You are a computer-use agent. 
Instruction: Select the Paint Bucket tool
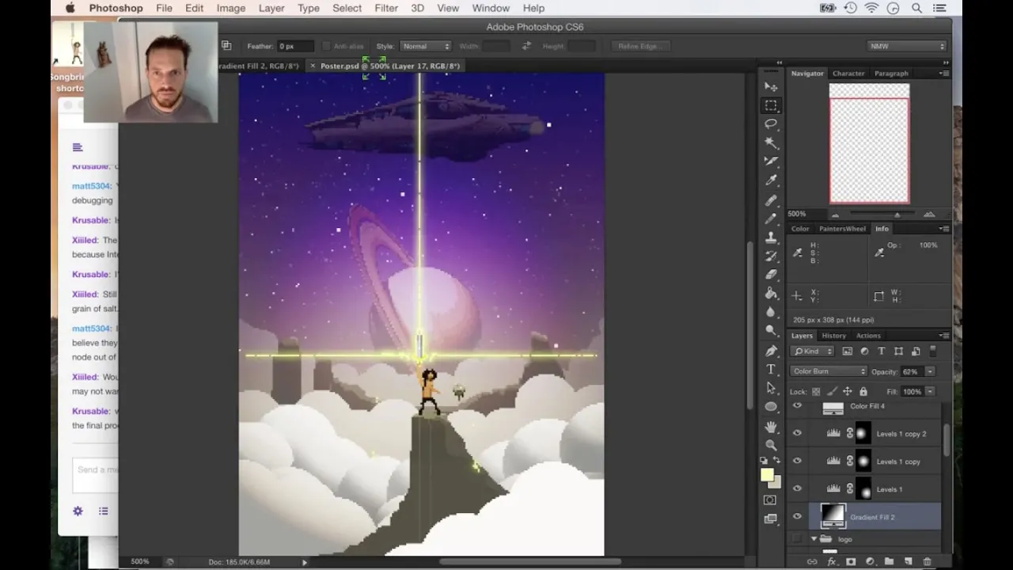coord(771,294)
